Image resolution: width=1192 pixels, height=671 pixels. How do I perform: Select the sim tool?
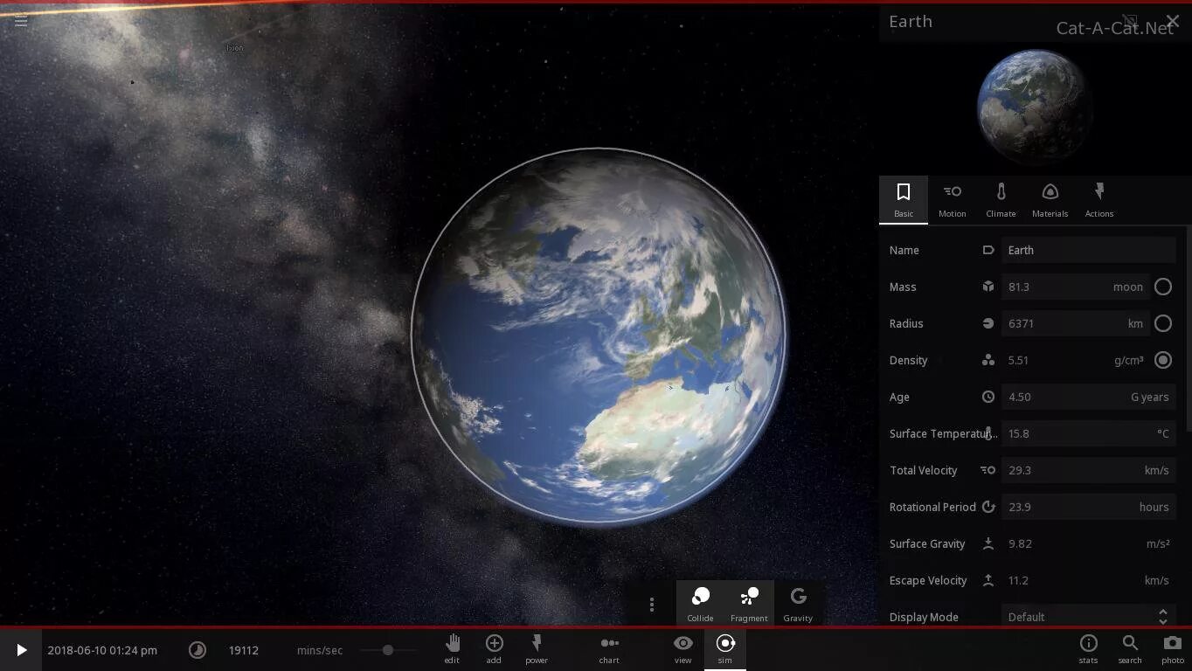[725, 648]
